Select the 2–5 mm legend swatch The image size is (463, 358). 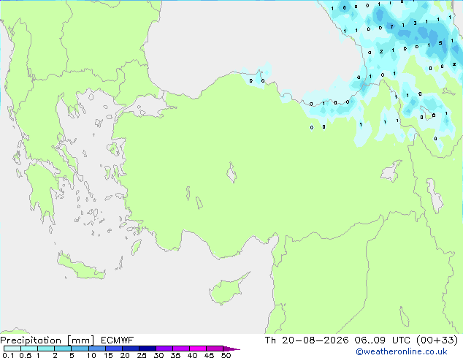(x=63, y=349)
